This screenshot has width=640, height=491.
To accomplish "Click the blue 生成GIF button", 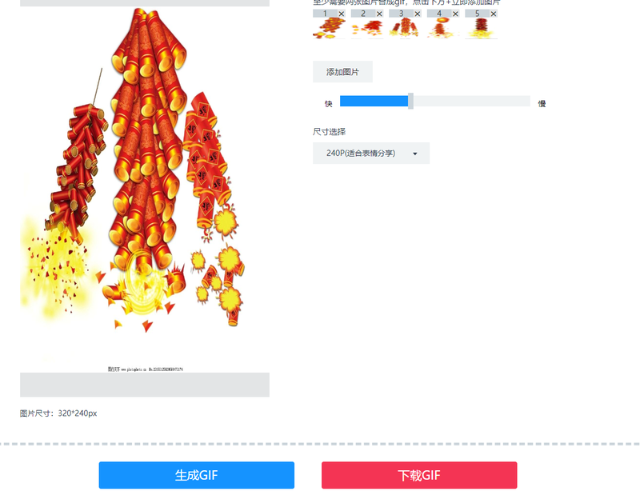I will (x=196, y=475).
